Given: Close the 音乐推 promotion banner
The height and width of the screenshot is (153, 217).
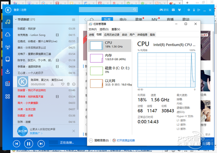Looking at the screenshot, I should coord(74,131).
